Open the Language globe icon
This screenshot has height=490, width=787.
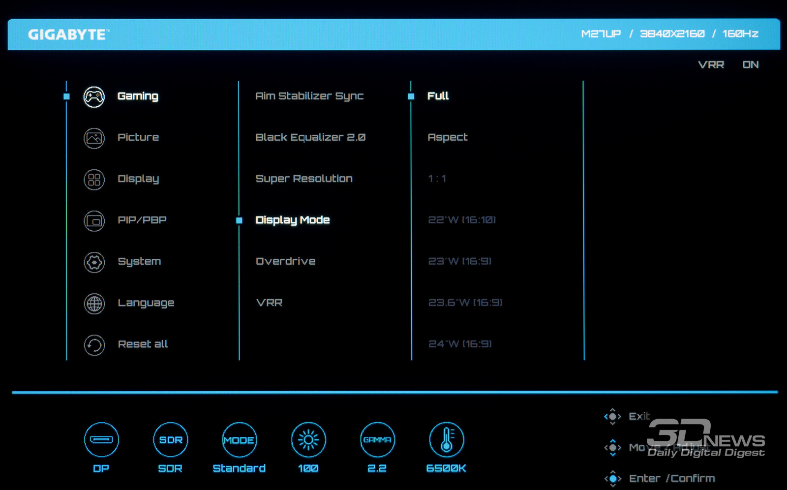pyautogui.click(x=94, y=304)
